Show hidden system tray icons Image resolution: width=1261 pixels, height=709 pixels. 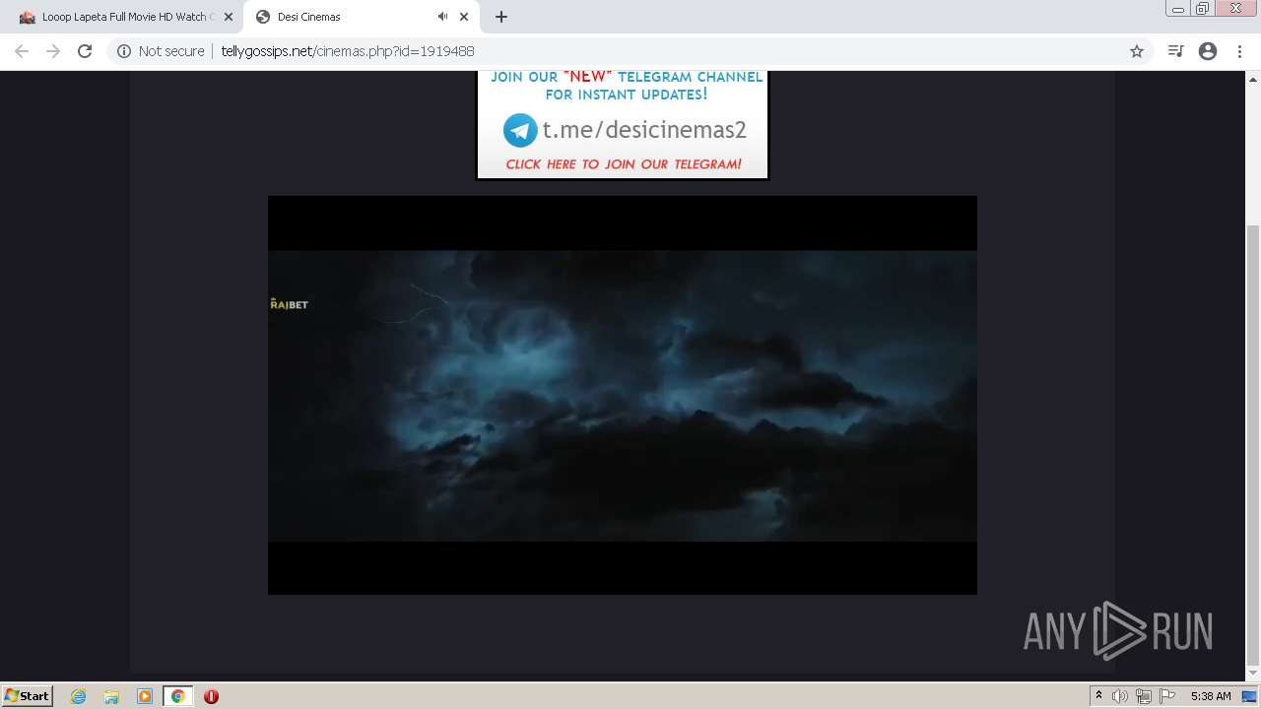(x=1099, y=696)
